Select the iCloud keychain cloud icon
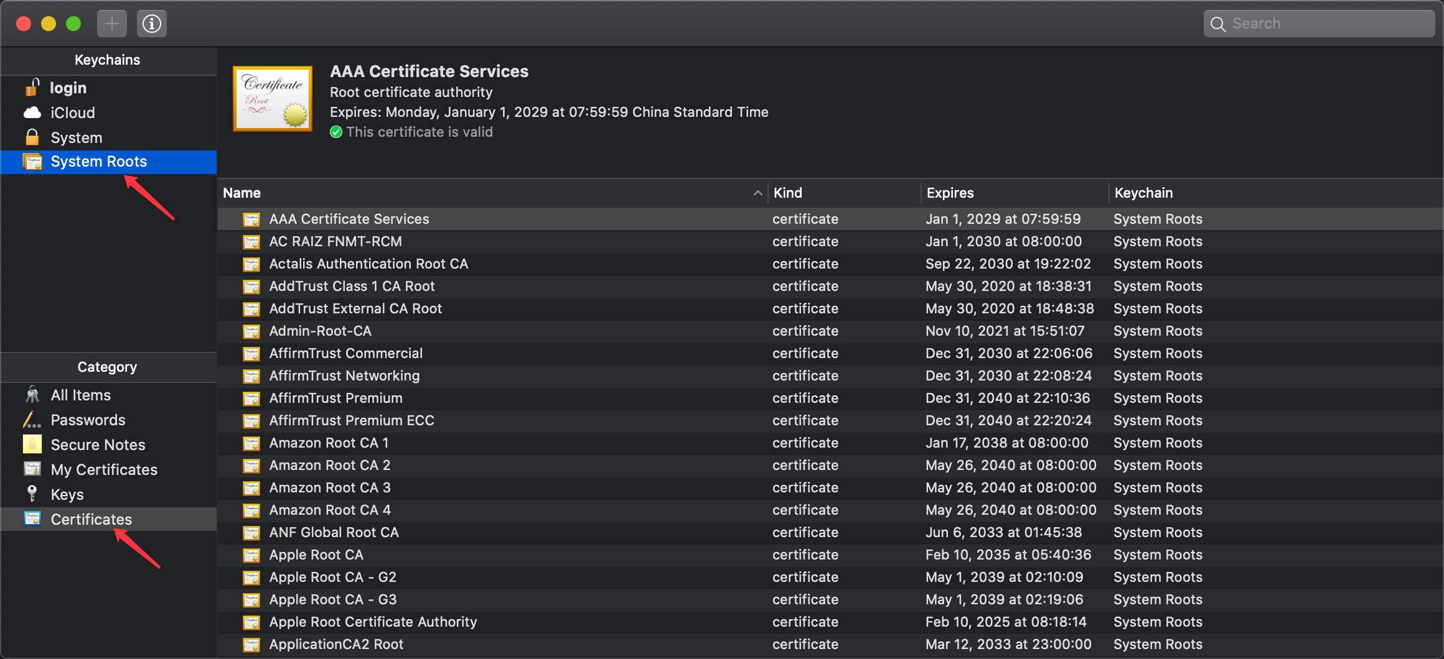The width and height of the screenshot is (1444, 659). click(x=32, y=113)
